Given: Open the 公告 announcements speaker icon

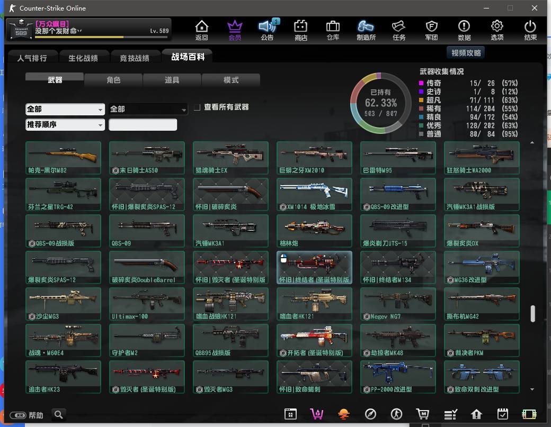Looking at the screenshot, I should (268, 30).
